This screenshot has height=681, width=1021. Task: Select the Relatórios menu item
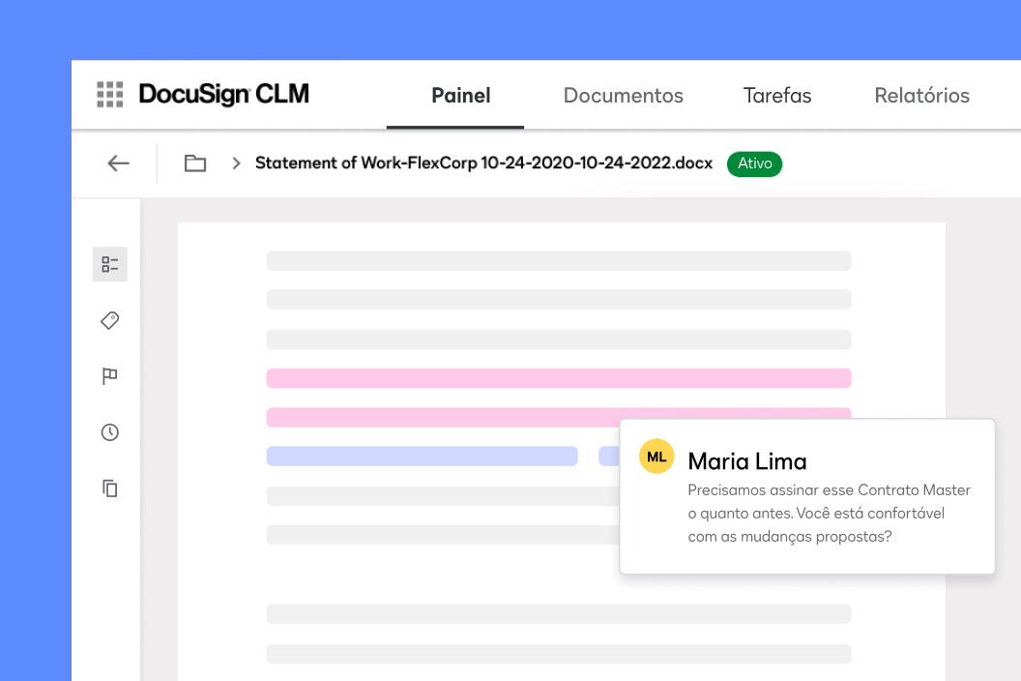[921, 95]
